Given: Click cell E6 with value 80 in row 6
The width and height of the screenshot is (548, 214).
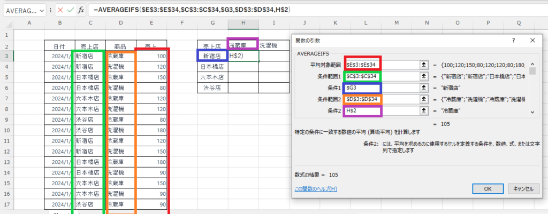Looking at the screenshot, I should 151,88.
